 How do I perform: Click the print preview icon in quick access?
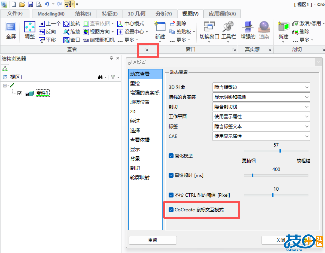pyautogui.click(x=39, y=4)
